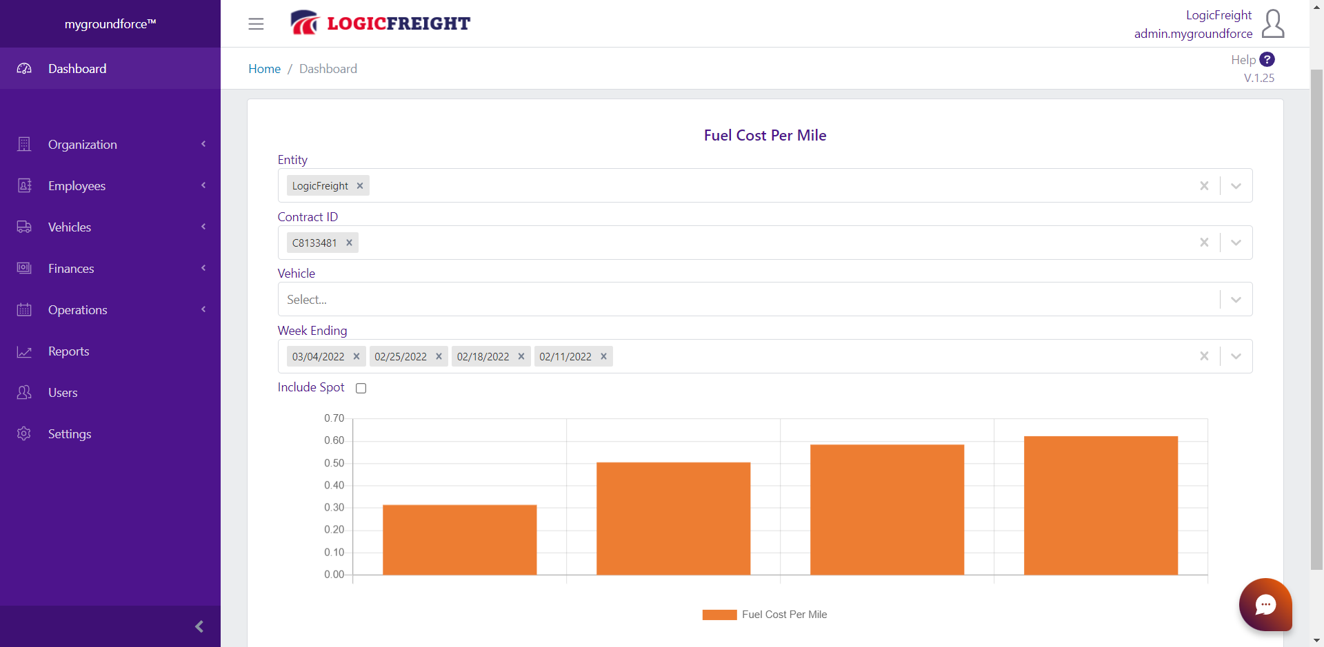Viewport: 1324px width, 647px height.
Task: Remove the 02/25/2022 week ending tag
Action: (439, 356)
